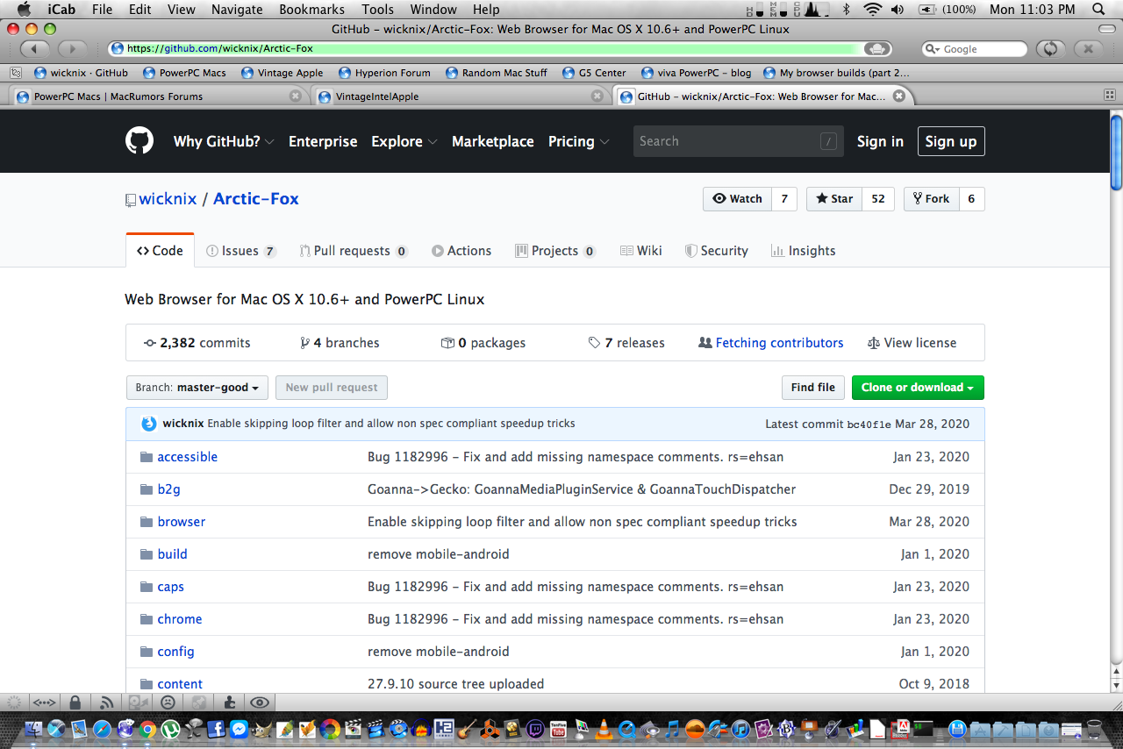Click the page vertical scrollbar thumb
Screen dimensions: 1123x749
point(1116,151)
